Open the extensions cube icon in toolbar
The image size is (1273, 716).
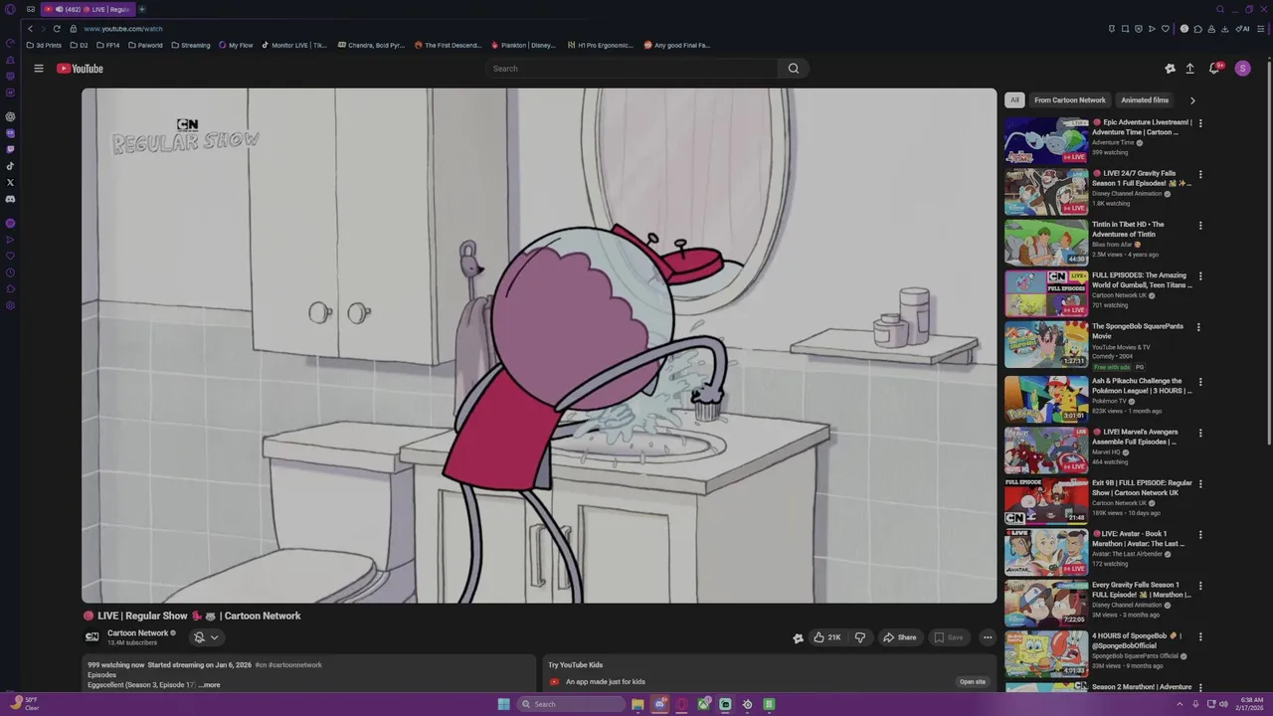pyautogui.click(x=1198, y=29)
